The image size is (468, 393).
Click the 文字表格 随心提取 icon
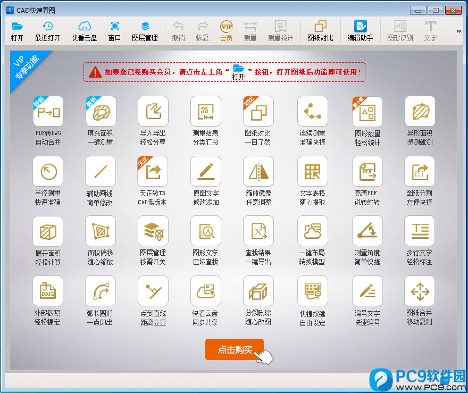[313, 171]
